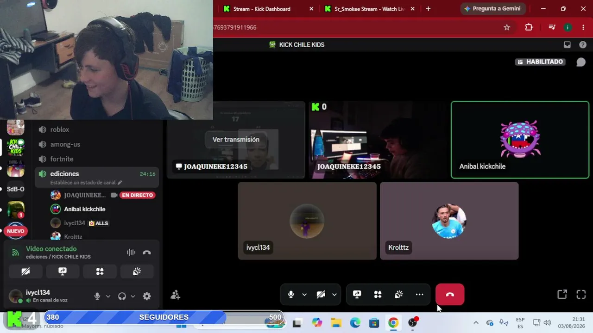Open microphone options arrow in call controls
The width and height of the screenshot is (593, 333).
pyautogui.click(x=304, y=295)
